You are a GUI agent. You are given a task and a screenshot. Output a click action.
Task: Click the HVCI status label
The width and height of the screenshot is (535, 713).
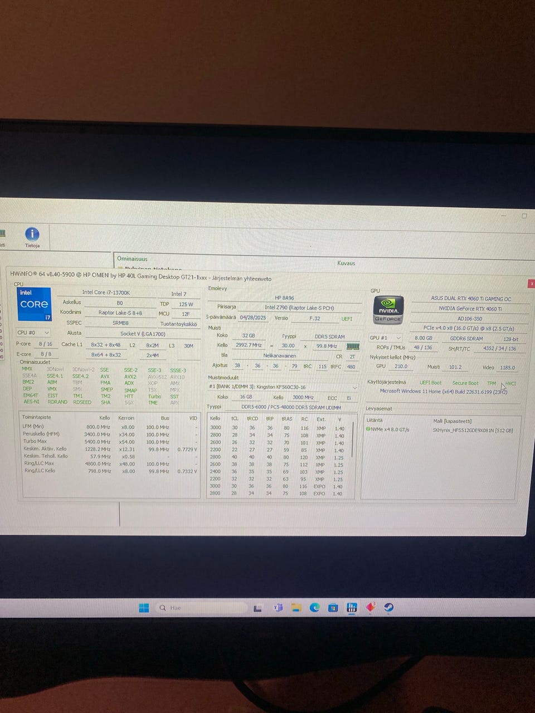(511, 383)
